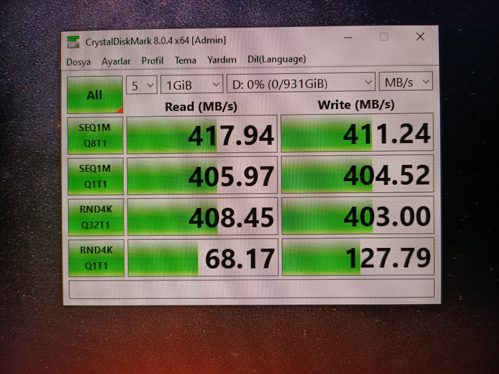Close the CrystalDiskMark window
The height and width of the screenshot is (374, 499).
click(420, 36)
